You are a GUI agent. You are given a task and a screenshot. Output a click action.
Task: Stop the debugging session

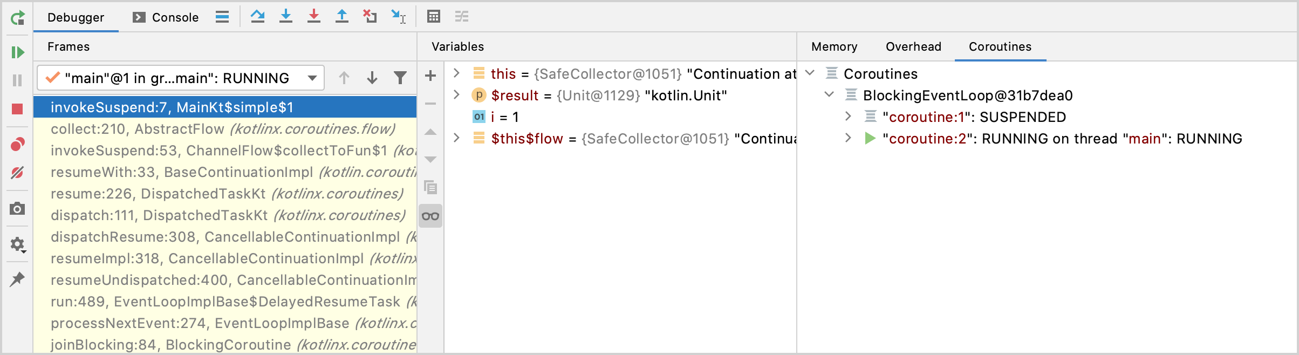click(x=17, y=109)
